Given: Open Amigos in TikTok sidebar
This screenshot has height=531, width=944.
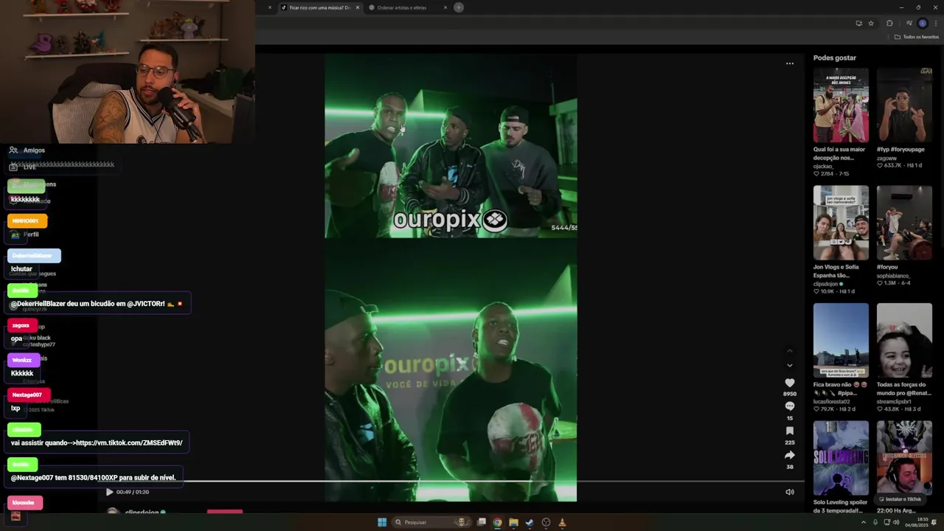Looking at the screenshot, I should coord(27,150).
